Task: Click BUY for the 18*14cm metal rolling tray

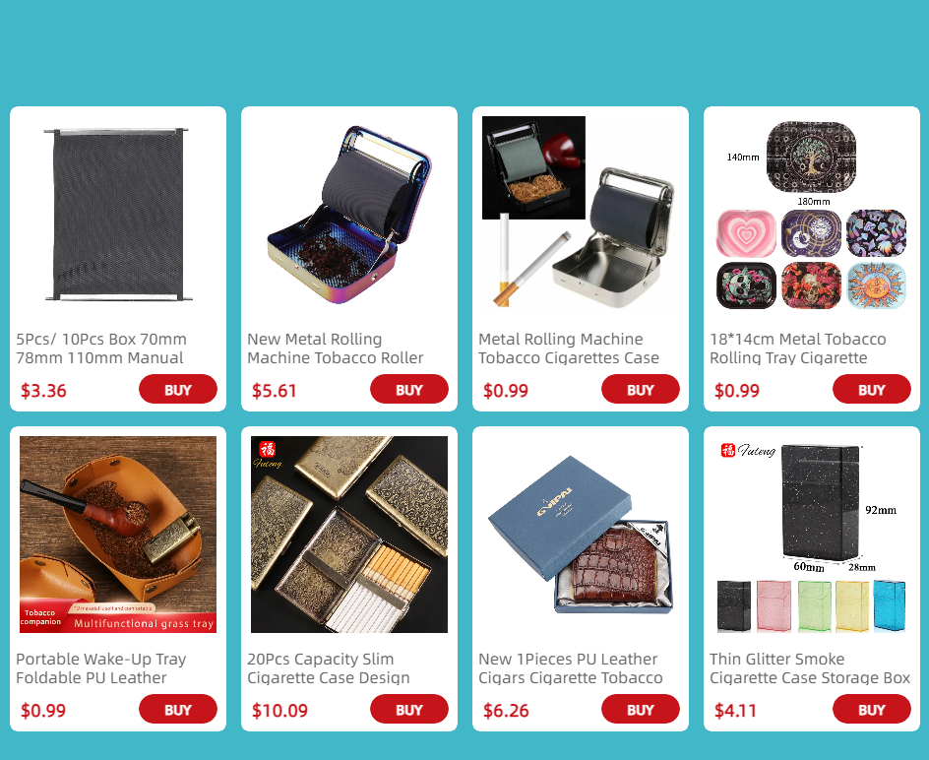Action: point(872,390)
